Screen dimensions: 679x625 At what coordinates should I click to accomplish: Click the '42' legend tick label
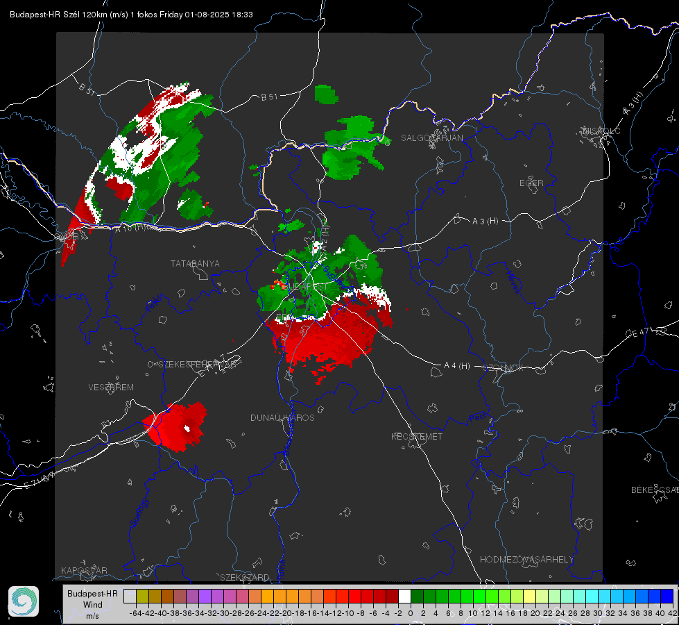point(673,613)
